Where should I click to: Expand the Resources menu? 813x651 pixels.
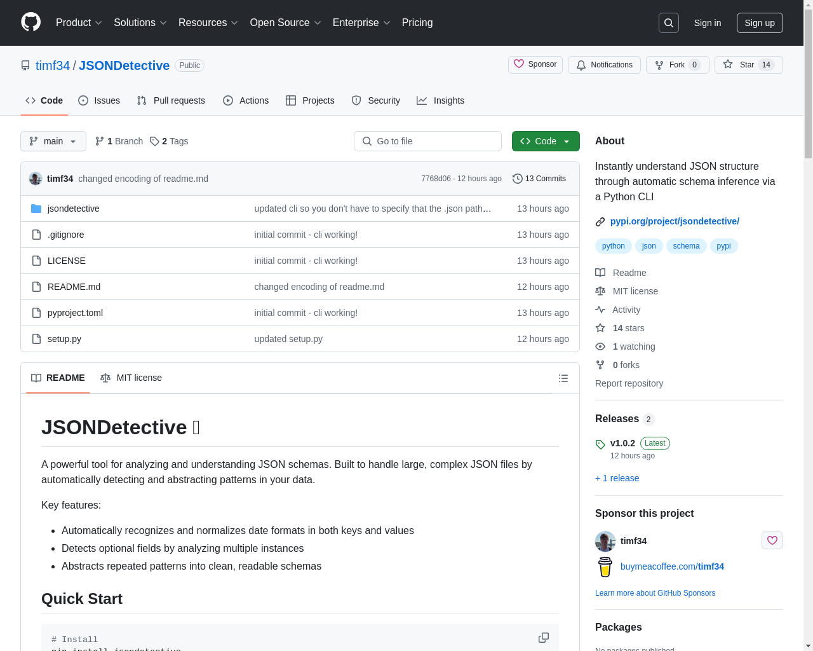click(x=208, y=23)
